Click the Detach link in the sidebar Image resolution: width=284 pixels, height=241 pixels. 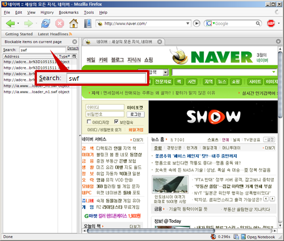73,48
